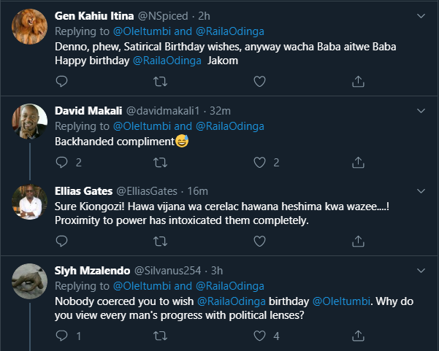This screenshot has width=439, height=351.
Task: Retweet Gen Kahiu Itina's birthday tweet
Action: coord(161,82)
